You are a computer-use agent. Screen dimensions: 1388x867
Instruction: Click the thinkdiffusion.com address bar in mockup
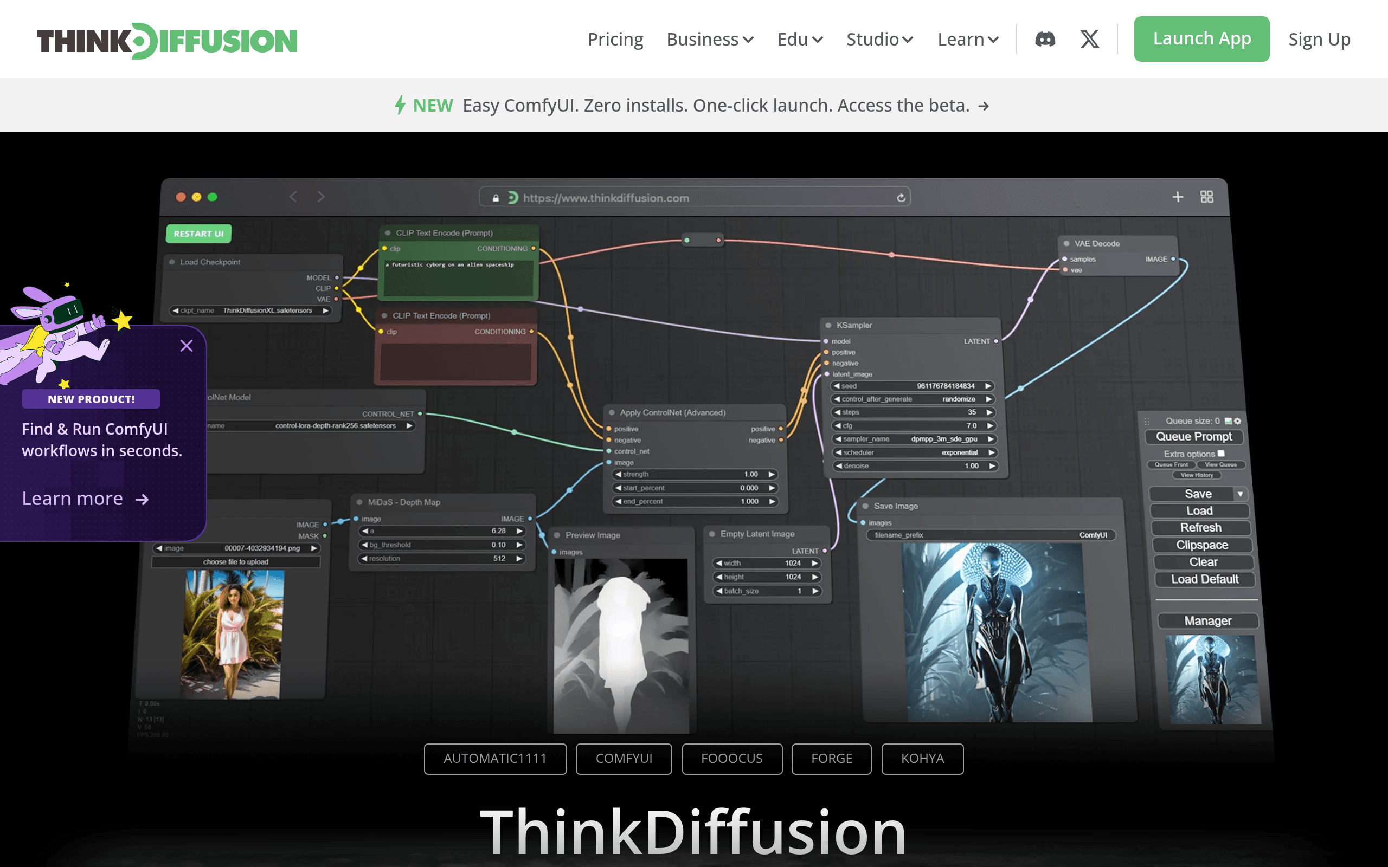(x=695, y=198)
